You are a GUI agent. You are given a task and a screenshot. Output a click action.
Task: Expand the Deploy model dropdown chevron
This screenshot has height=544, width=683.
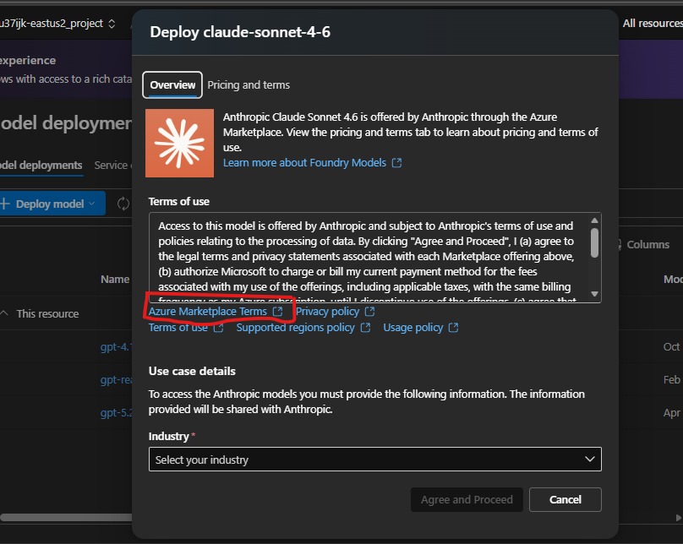click(91, 204)
